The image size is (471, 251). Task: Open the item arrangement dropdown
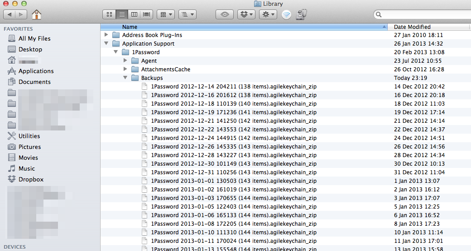tap(187, 14)
